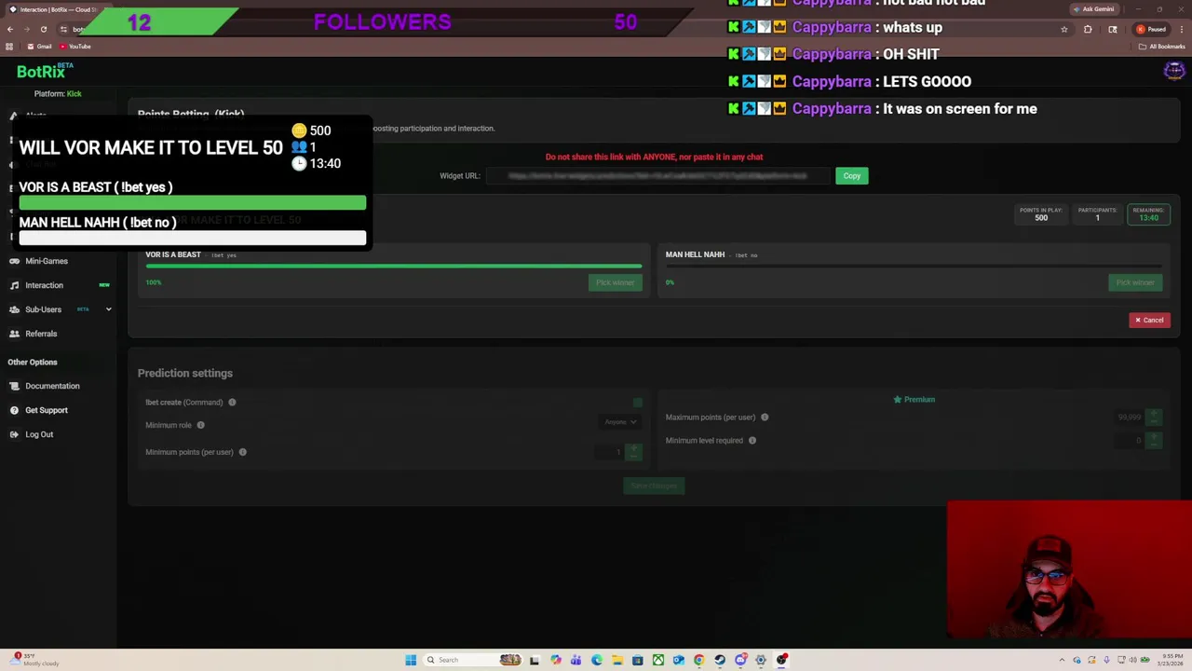Open Interaction section in sidebar
Image resolution: width=1192 pixels, height=671 pixels.
[44, 285]
